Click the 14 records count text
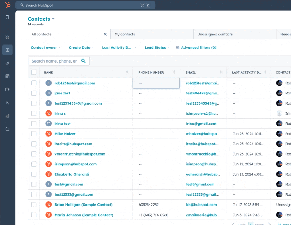 click(x=36, y=24)
